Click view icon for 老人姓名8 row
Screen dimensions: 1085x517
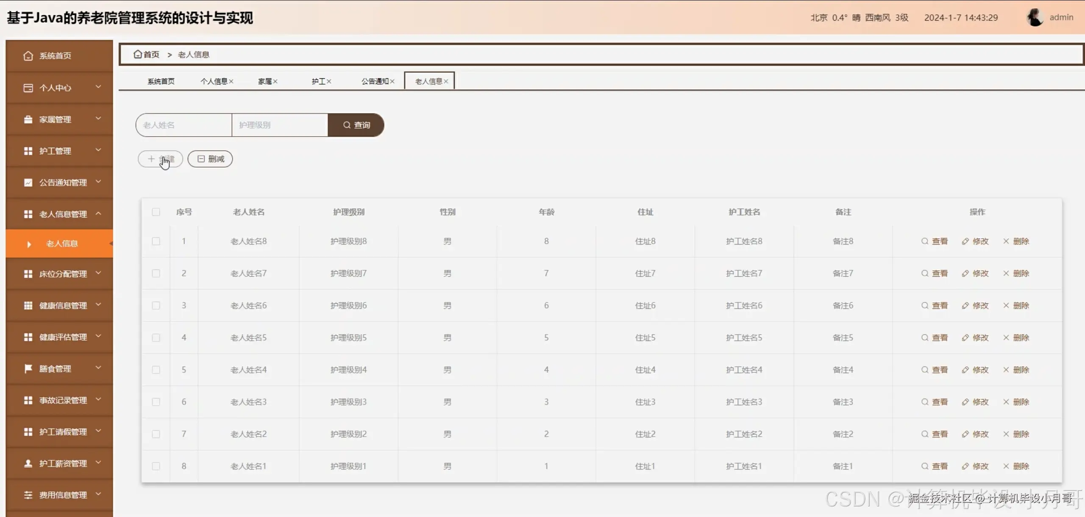925,241
